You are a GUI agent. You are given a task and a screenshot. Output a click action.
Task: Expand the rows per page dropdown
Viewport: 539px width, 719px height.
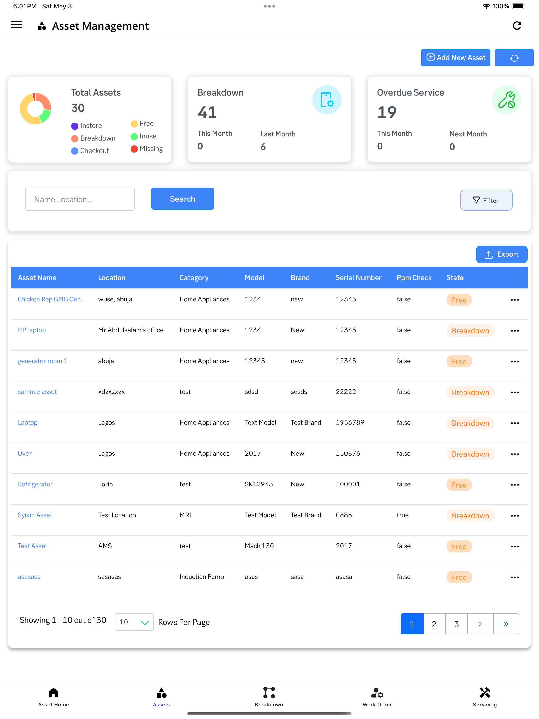pos(134,622)
